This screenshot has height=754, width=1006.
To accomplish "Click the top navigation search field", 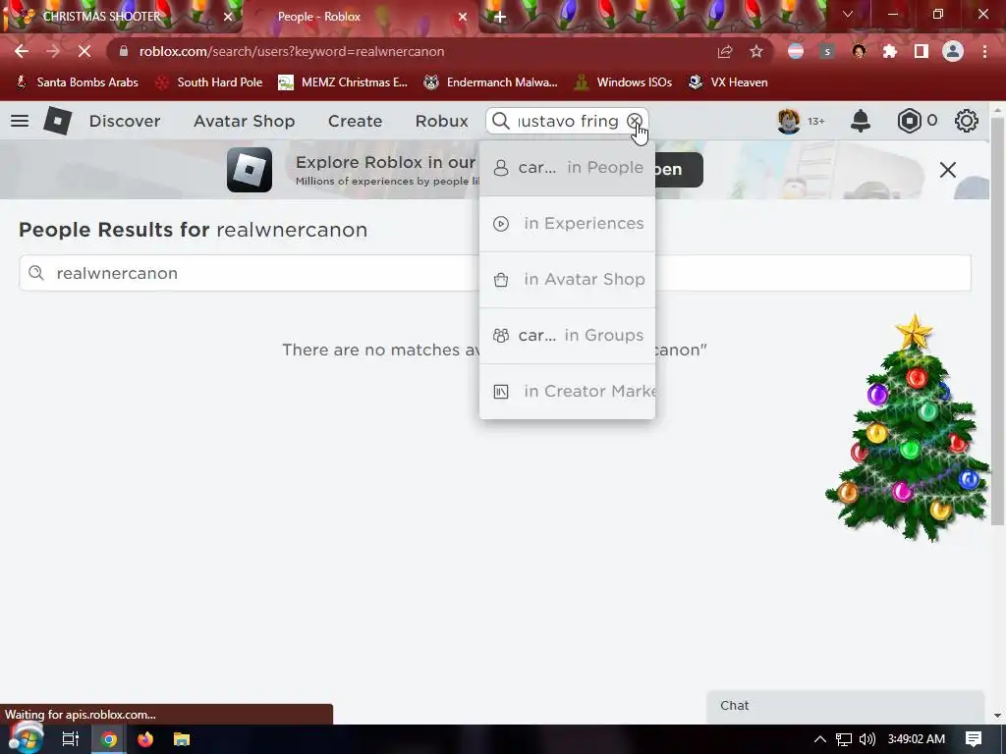I will [568, 121].
